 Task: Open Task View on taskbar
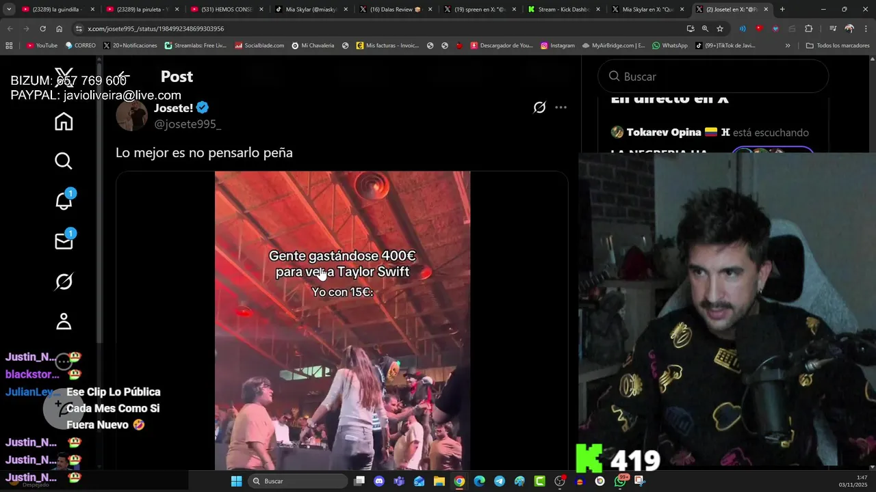(x=359, y=481)
